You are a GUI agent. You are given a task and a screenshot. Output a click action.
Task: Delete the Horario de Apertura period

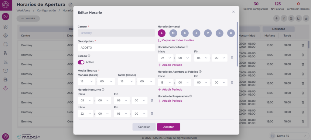point(232,82)
